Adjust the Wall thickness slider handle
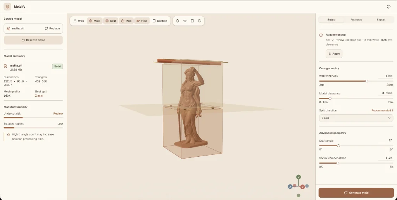 (x=367, y=81)
